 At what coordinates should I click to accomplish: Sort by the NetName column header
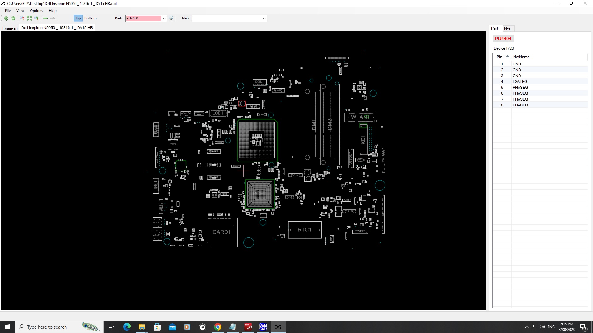[521, 57]
